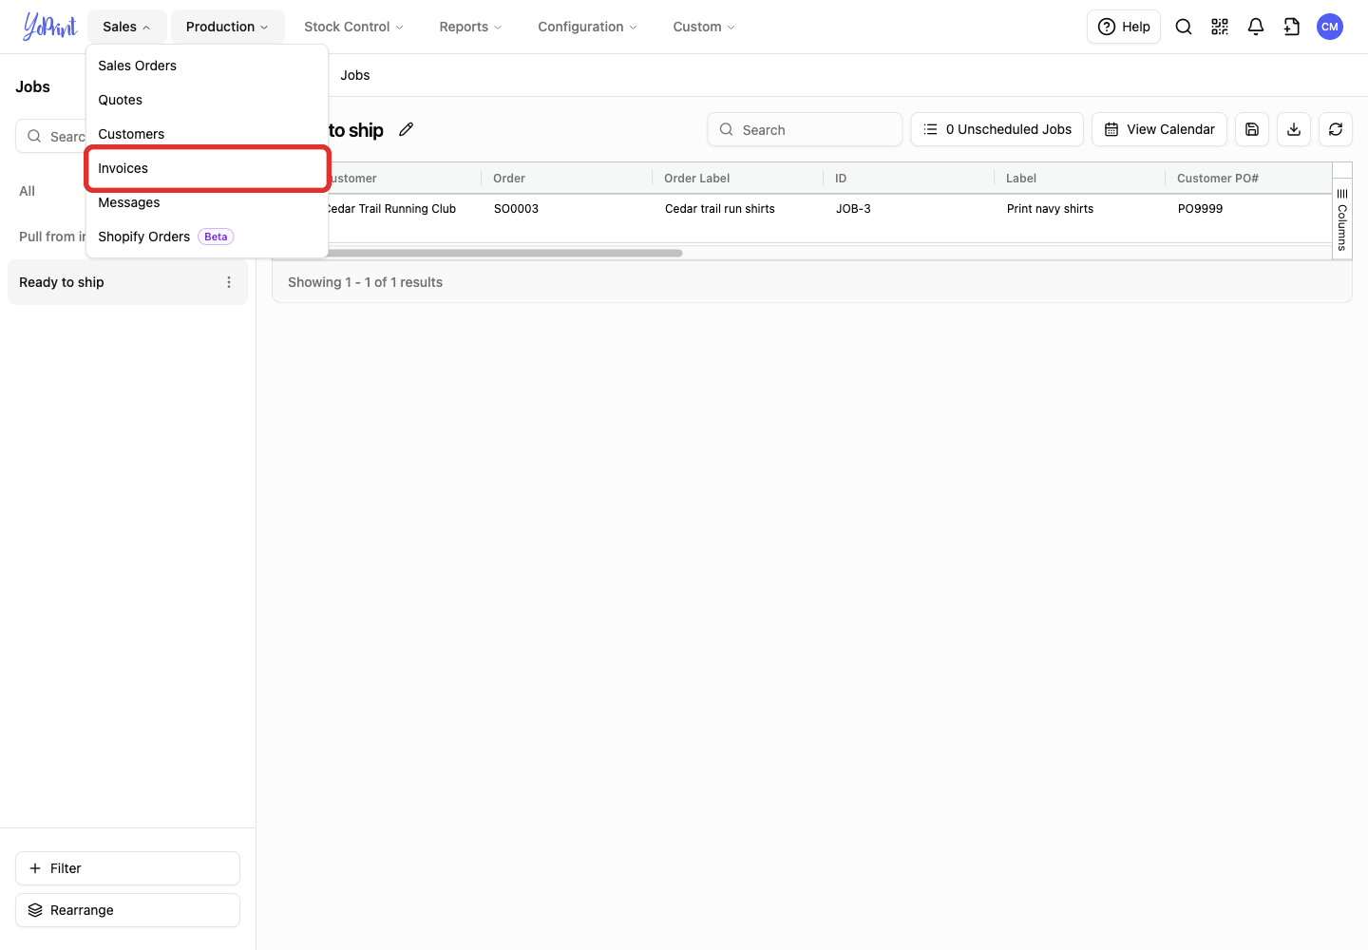Select Quotes from Sales menu

pos(207,100)
